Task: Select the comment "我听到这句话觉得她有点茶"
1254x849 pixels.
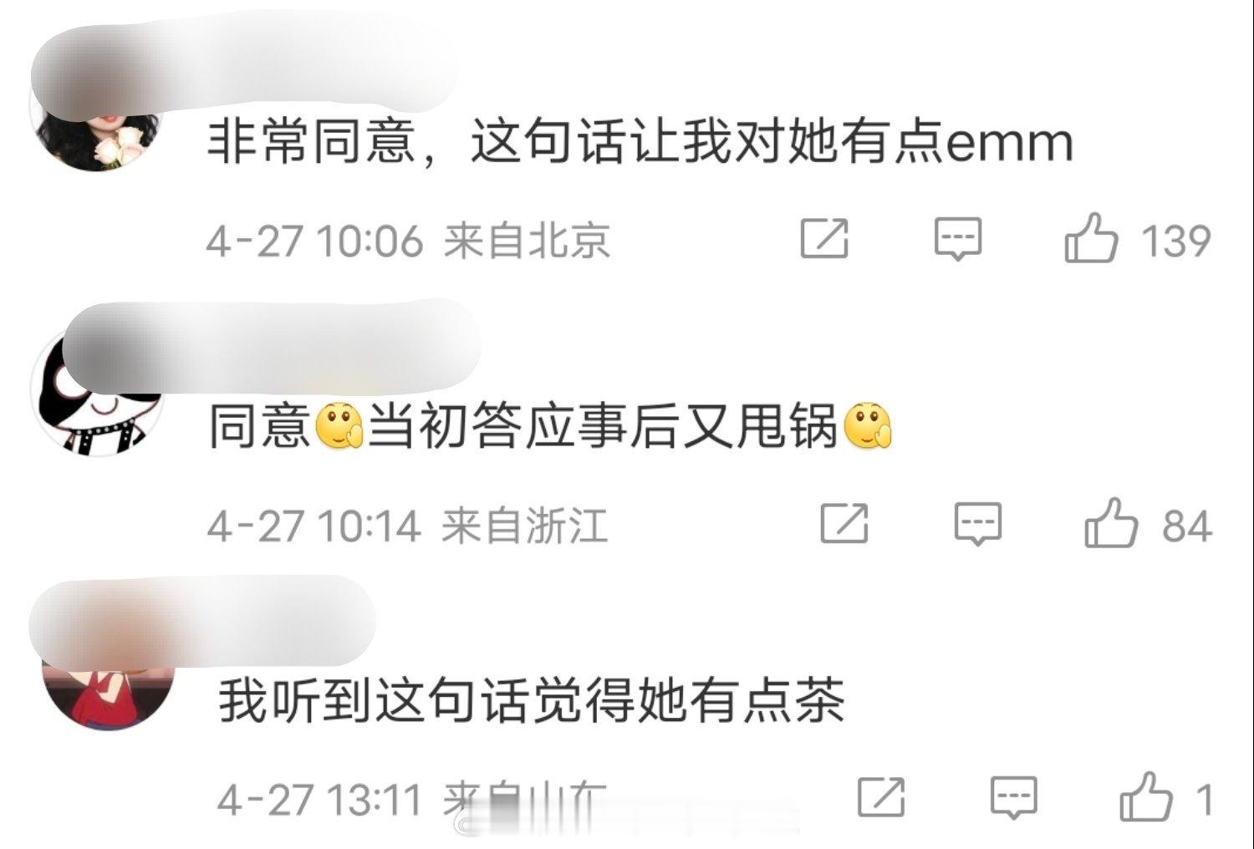Action: (532, 700)
